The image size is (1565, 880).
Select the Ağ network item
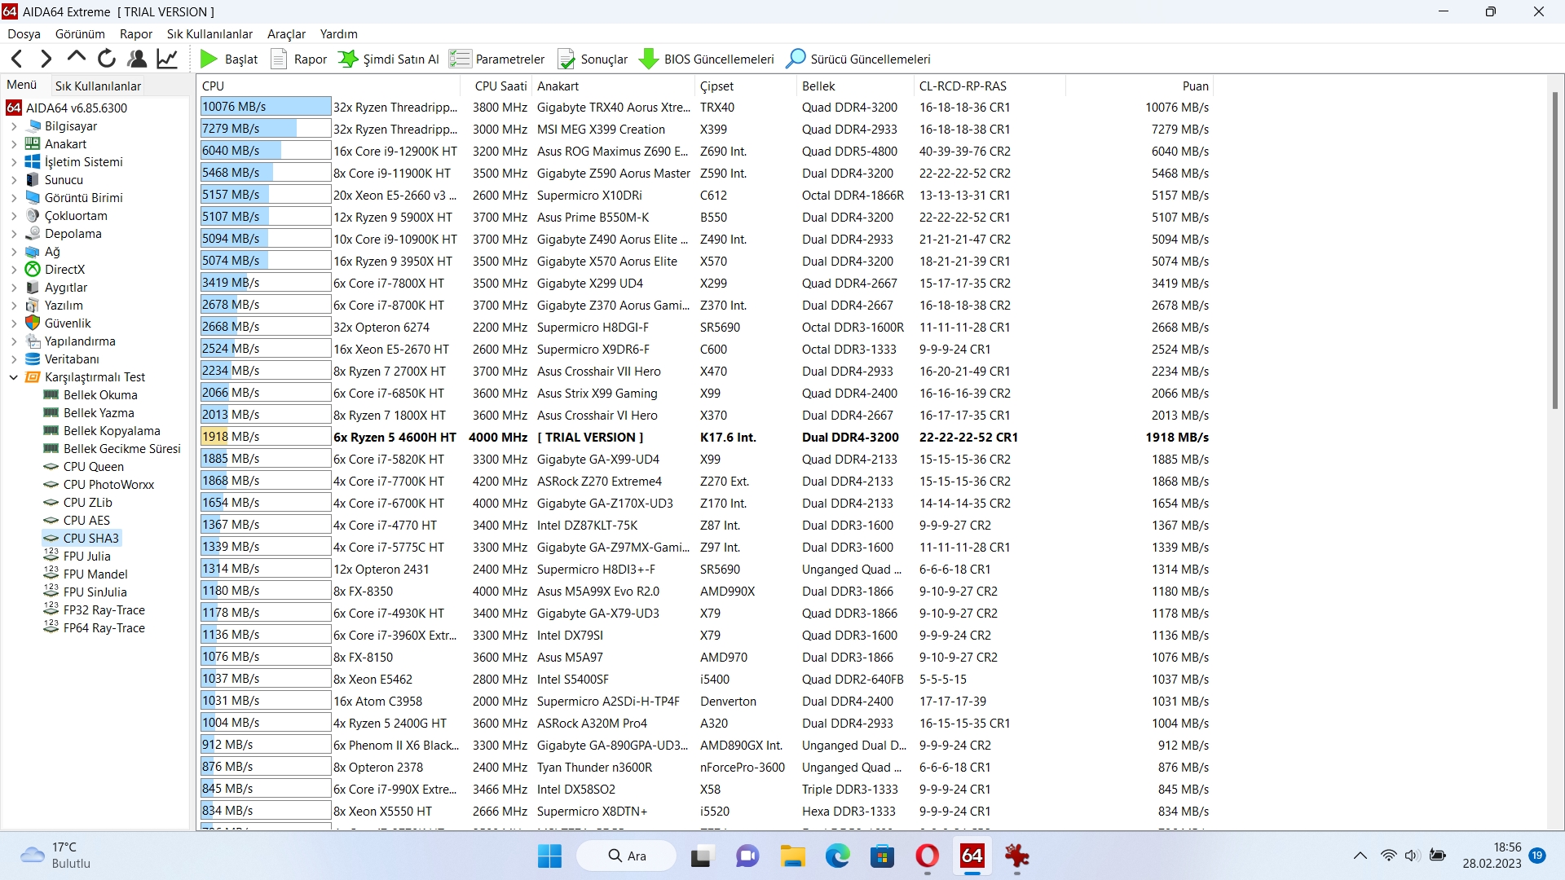[x=43, y=252]
